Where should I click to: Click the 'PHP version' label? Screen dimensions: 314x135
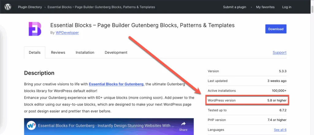(217, 120)
